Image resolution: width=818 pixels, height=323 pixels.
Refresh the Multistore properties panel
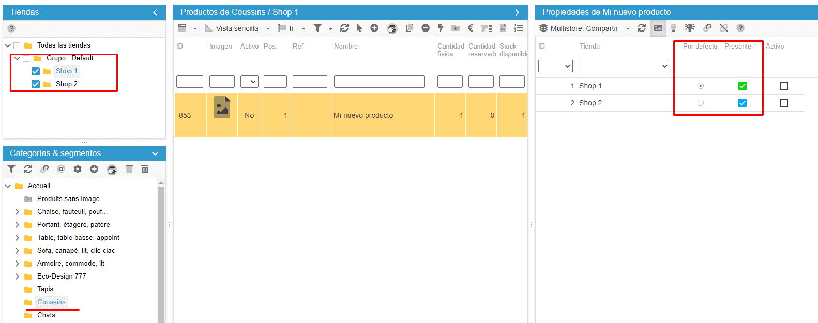[642, 28]
